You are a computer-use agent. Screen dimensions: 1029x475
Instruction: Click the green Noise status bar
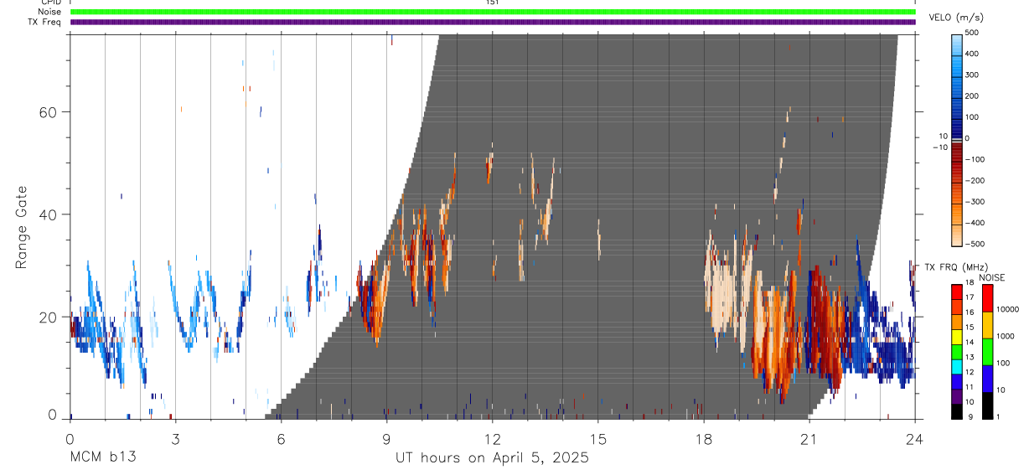[493, 12]
